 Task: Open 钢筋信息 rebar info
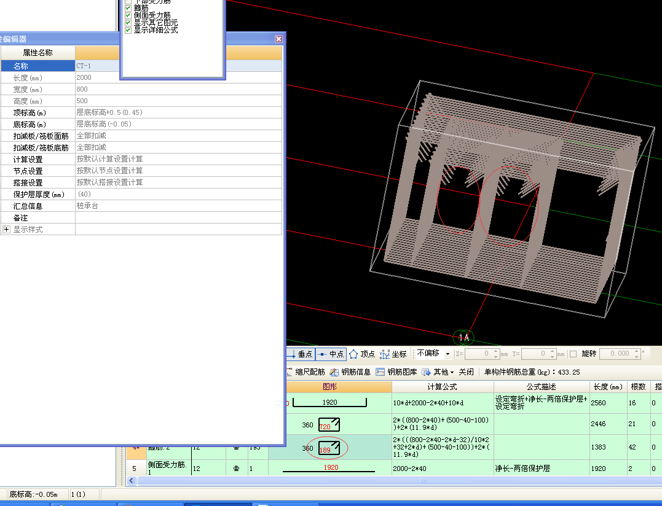coord(350,372)
